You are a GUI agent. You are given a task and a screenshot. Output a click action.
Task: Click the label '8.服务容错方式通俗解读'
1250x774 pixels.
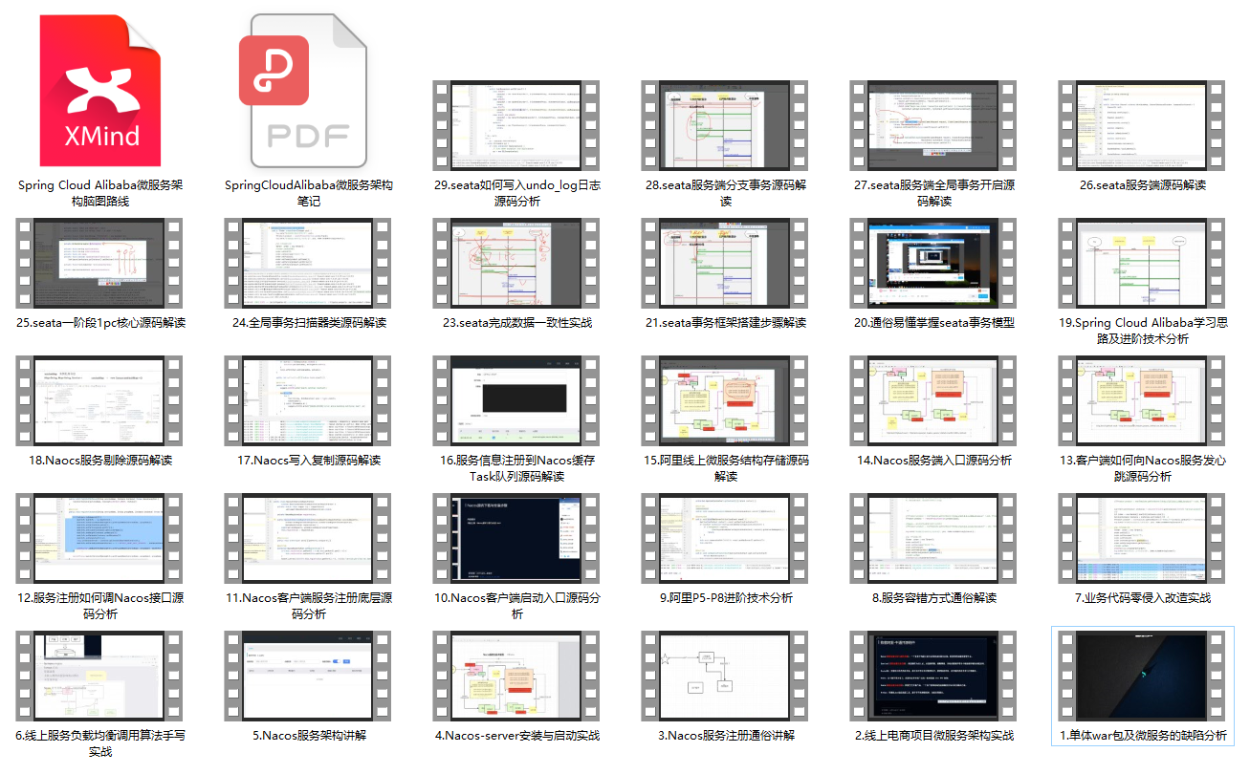tap(934, 598)
